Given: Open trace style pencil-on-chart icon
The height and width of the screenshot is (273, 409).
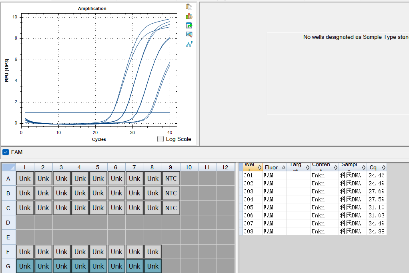Looking at the screenshot, I should tap(189, 34).
